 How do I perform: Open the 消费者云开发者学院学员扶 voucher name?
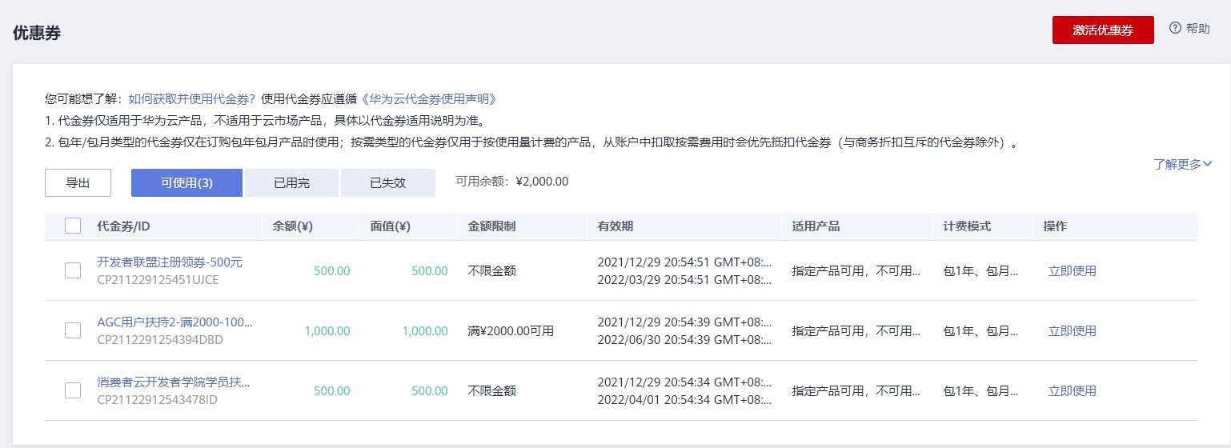(x=174, y=382)
